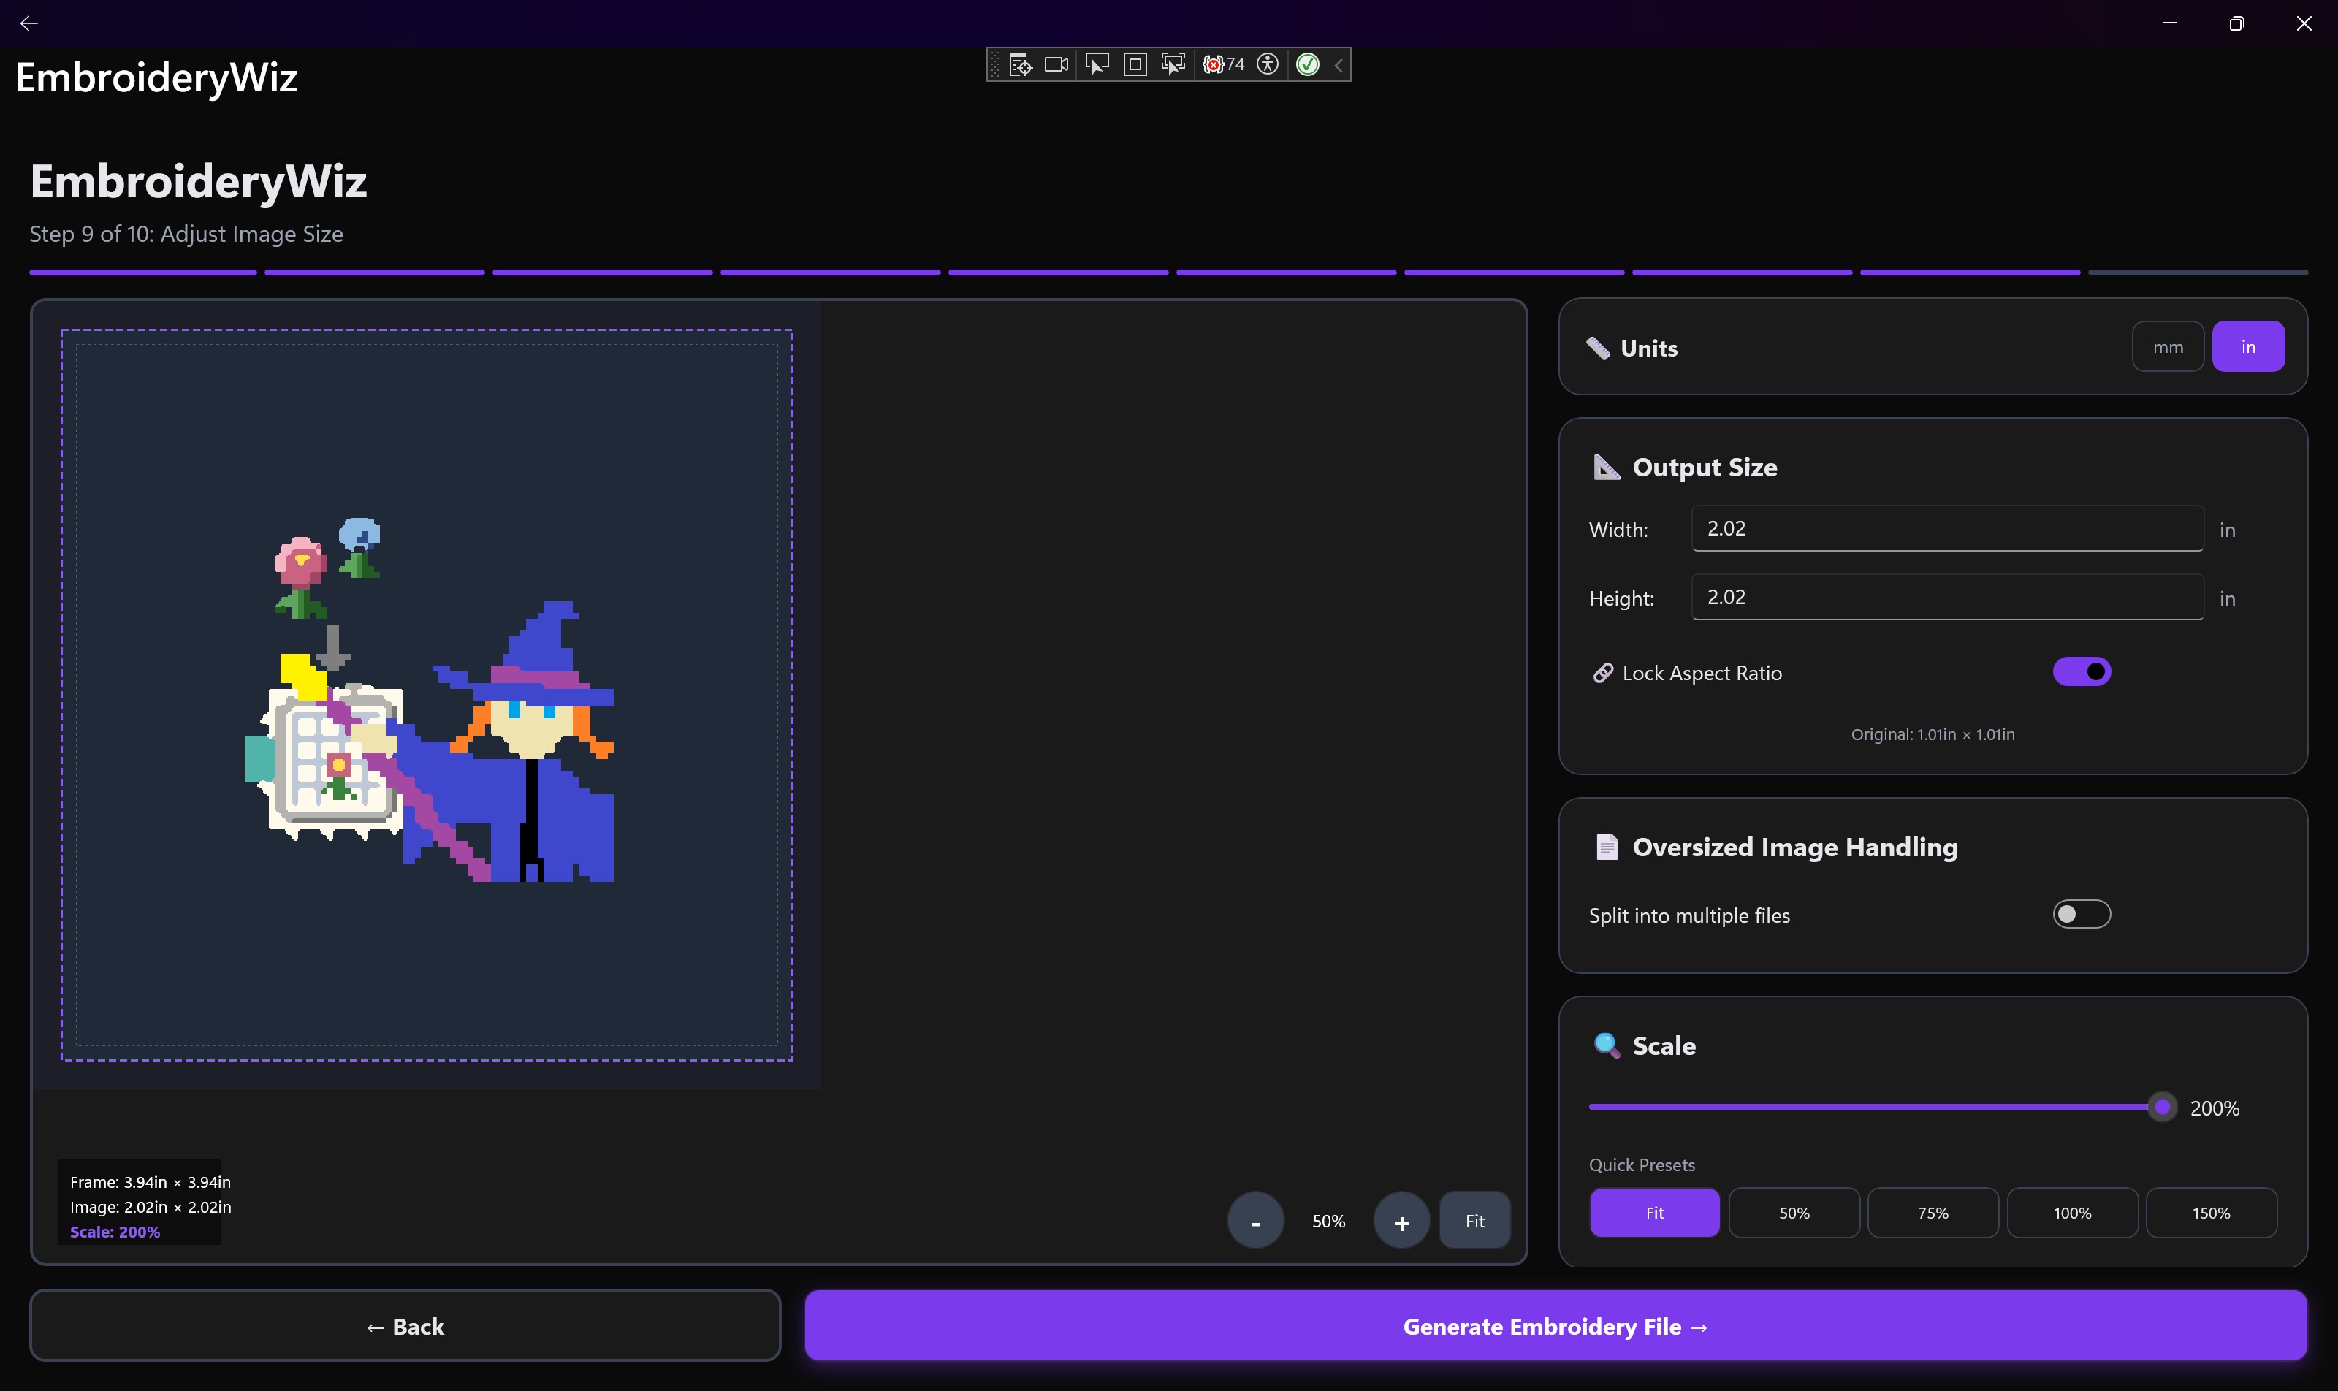Click the Scale slider thumb
2338x1391 pixels.
(x=2162, y=1107)
